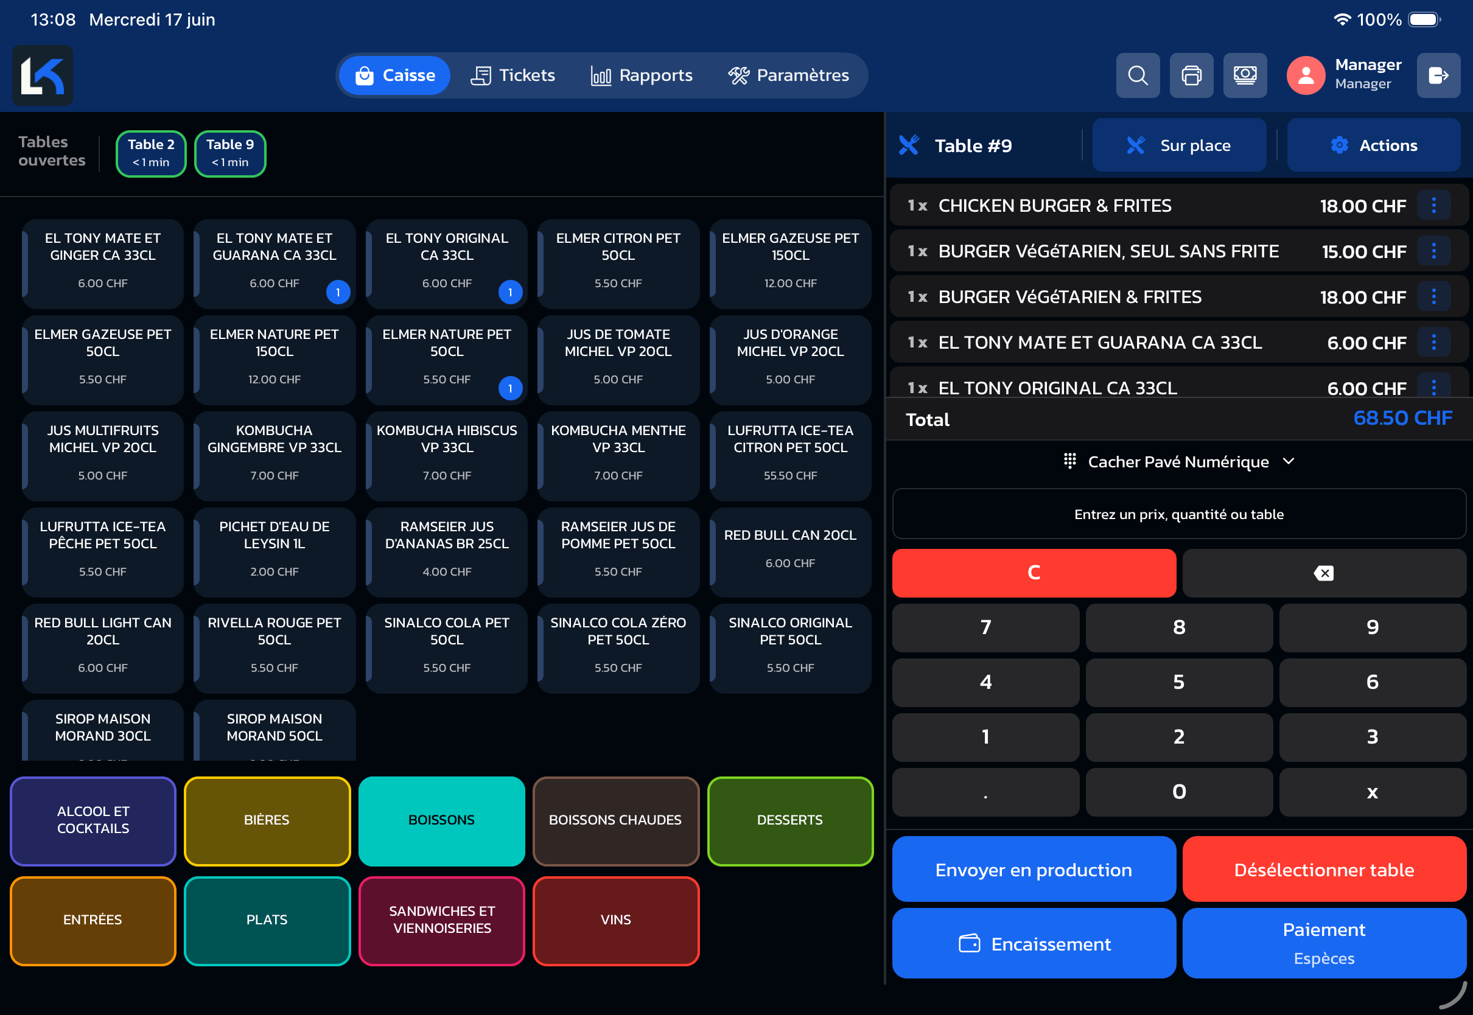Open options menu for Chicken Burger & Frites
Viewport: 1473px width, 1015px height.
(x=1433, y=206)
